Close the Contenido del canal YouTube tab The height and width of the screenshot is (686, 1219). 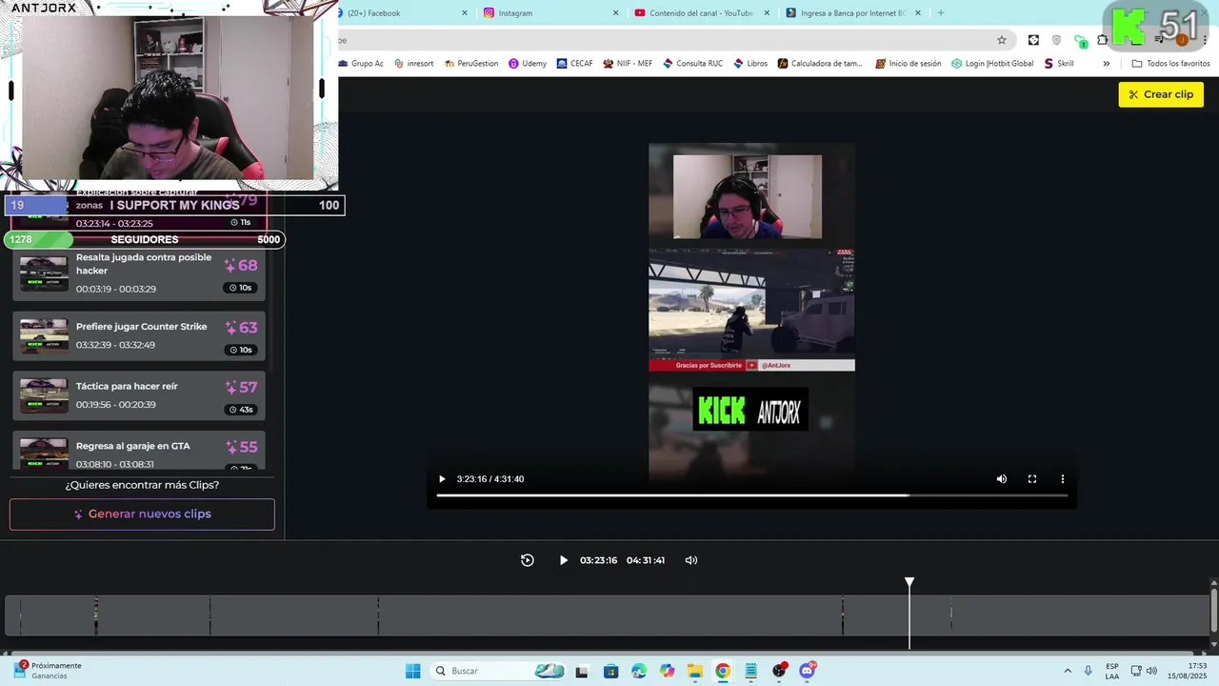[x=767, y=13]
